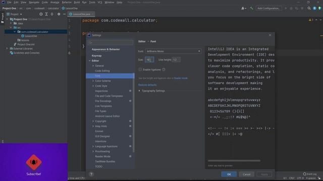The height and width of the screenshot is (181, 323).
Task: Open the VCS menu
Action: [x=100, y=2]
